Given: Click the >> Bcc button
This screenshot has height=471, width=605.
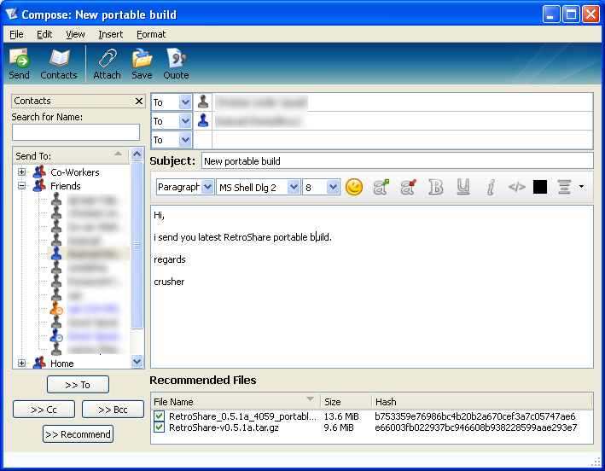Looking at the screenshot, I should click(113, 410).
